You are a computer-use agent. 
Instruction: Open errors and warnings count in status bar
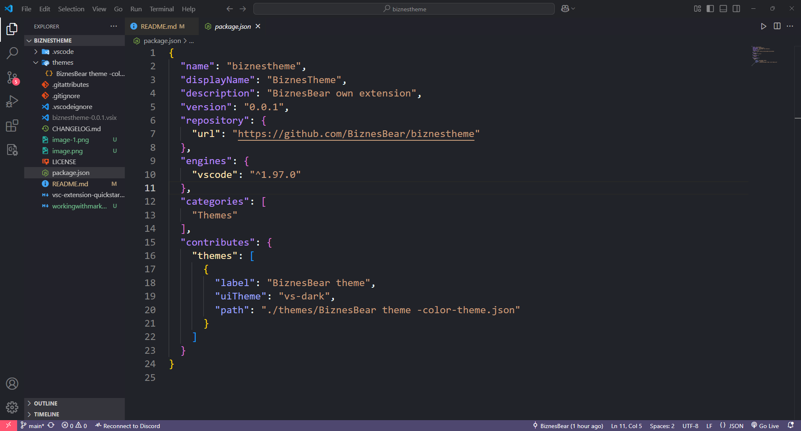pos(74,426)
